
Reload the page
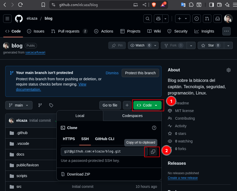[20, 5]
